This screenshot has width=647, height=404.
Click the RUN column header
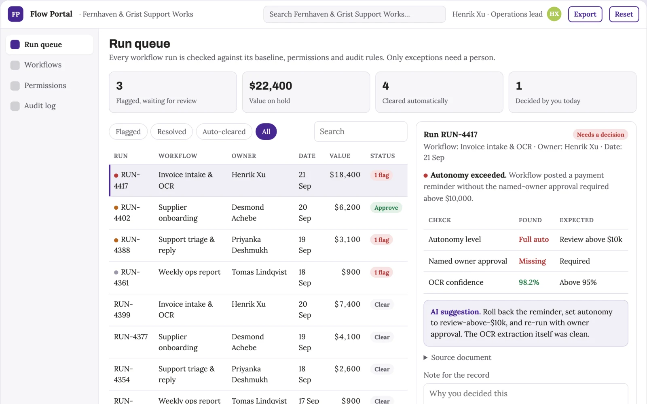pos(121,156)
